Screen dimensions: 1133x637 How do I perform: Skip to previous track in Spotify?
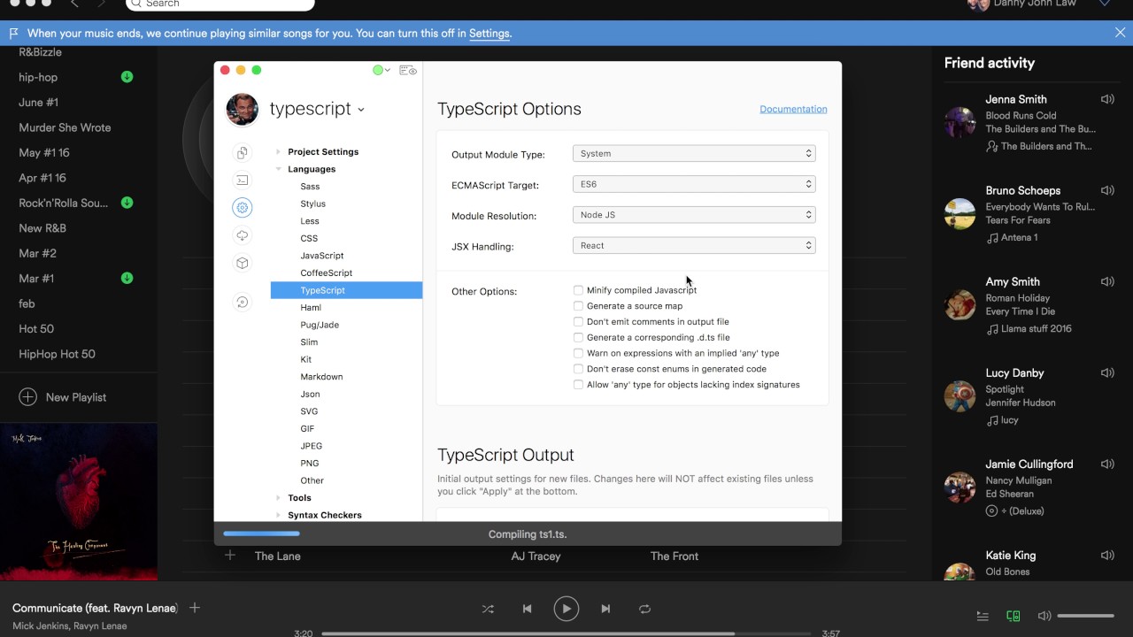click(x=527, y=609)
